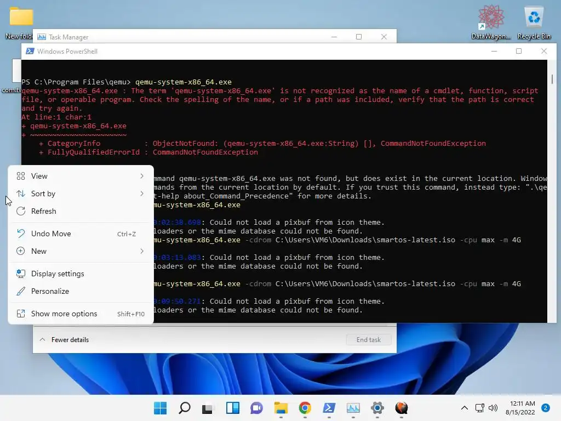This screenshot has width=561, height=421.
Task: Select the Recycle Bin desktop icon
Action: (534, 23)
